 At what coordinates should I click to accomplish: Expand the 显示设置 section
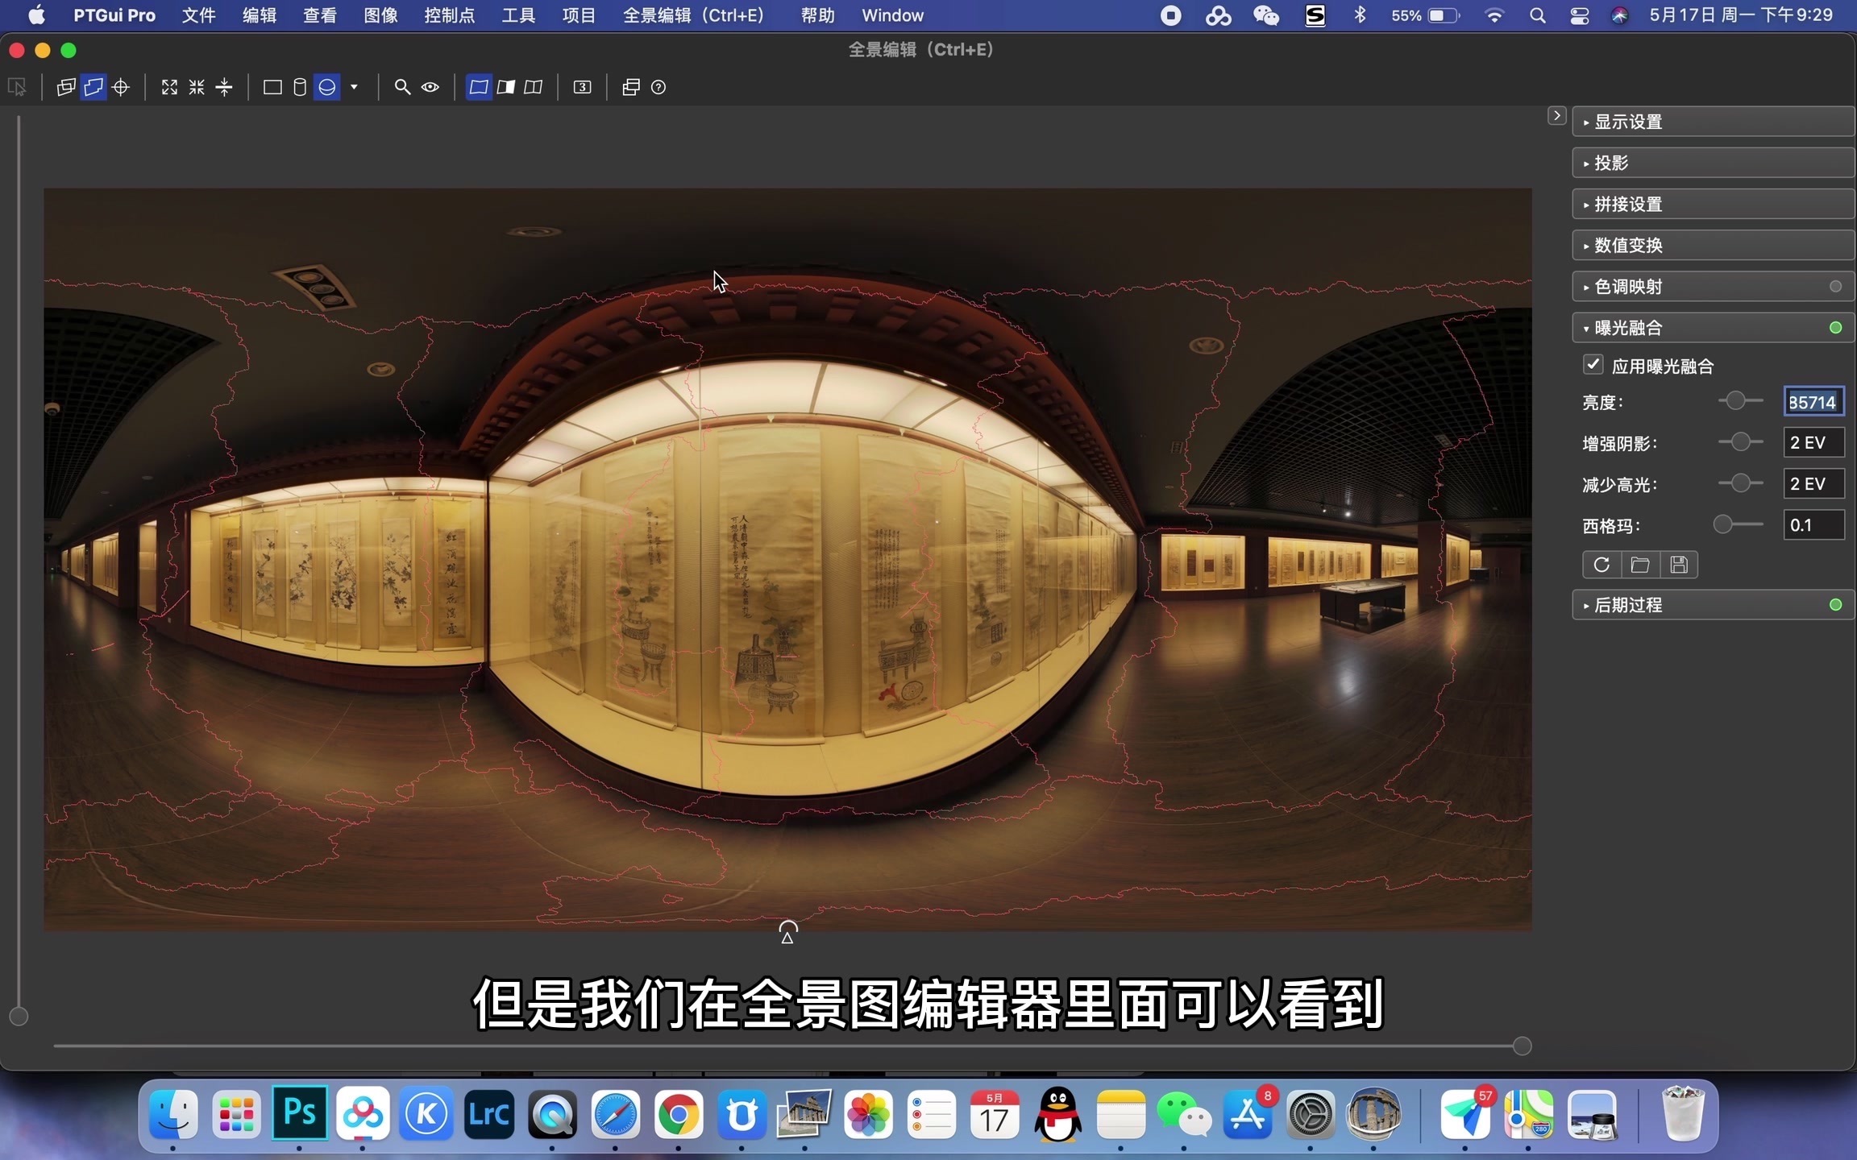[1714, 122]
